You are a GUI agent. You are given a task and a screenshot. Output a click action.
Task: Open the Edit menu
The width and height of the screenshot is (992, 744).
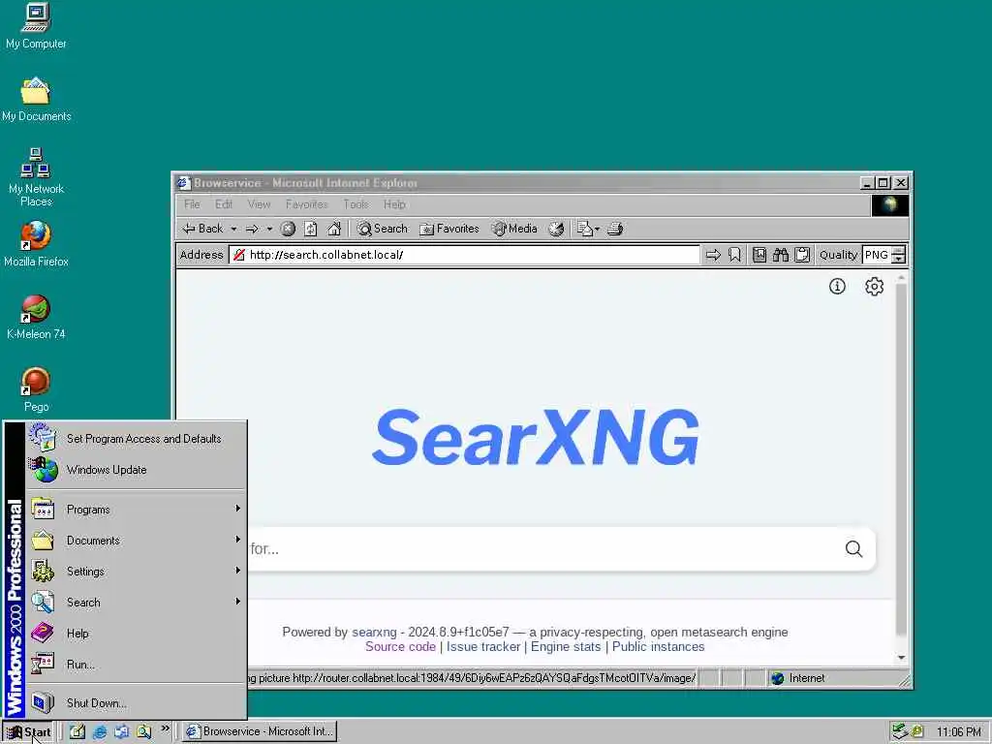pos(224,204)
